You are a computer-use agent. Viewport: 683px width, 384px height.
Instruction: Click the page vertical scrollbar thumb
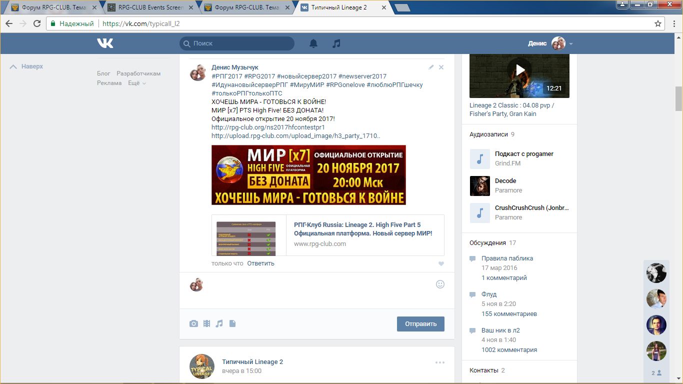tap(678, 98)
